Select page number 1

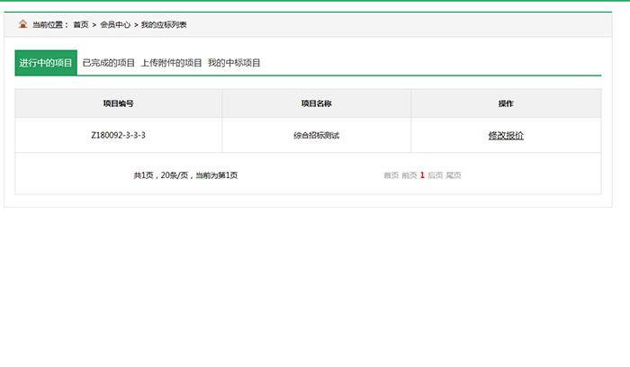pos(422,175)
